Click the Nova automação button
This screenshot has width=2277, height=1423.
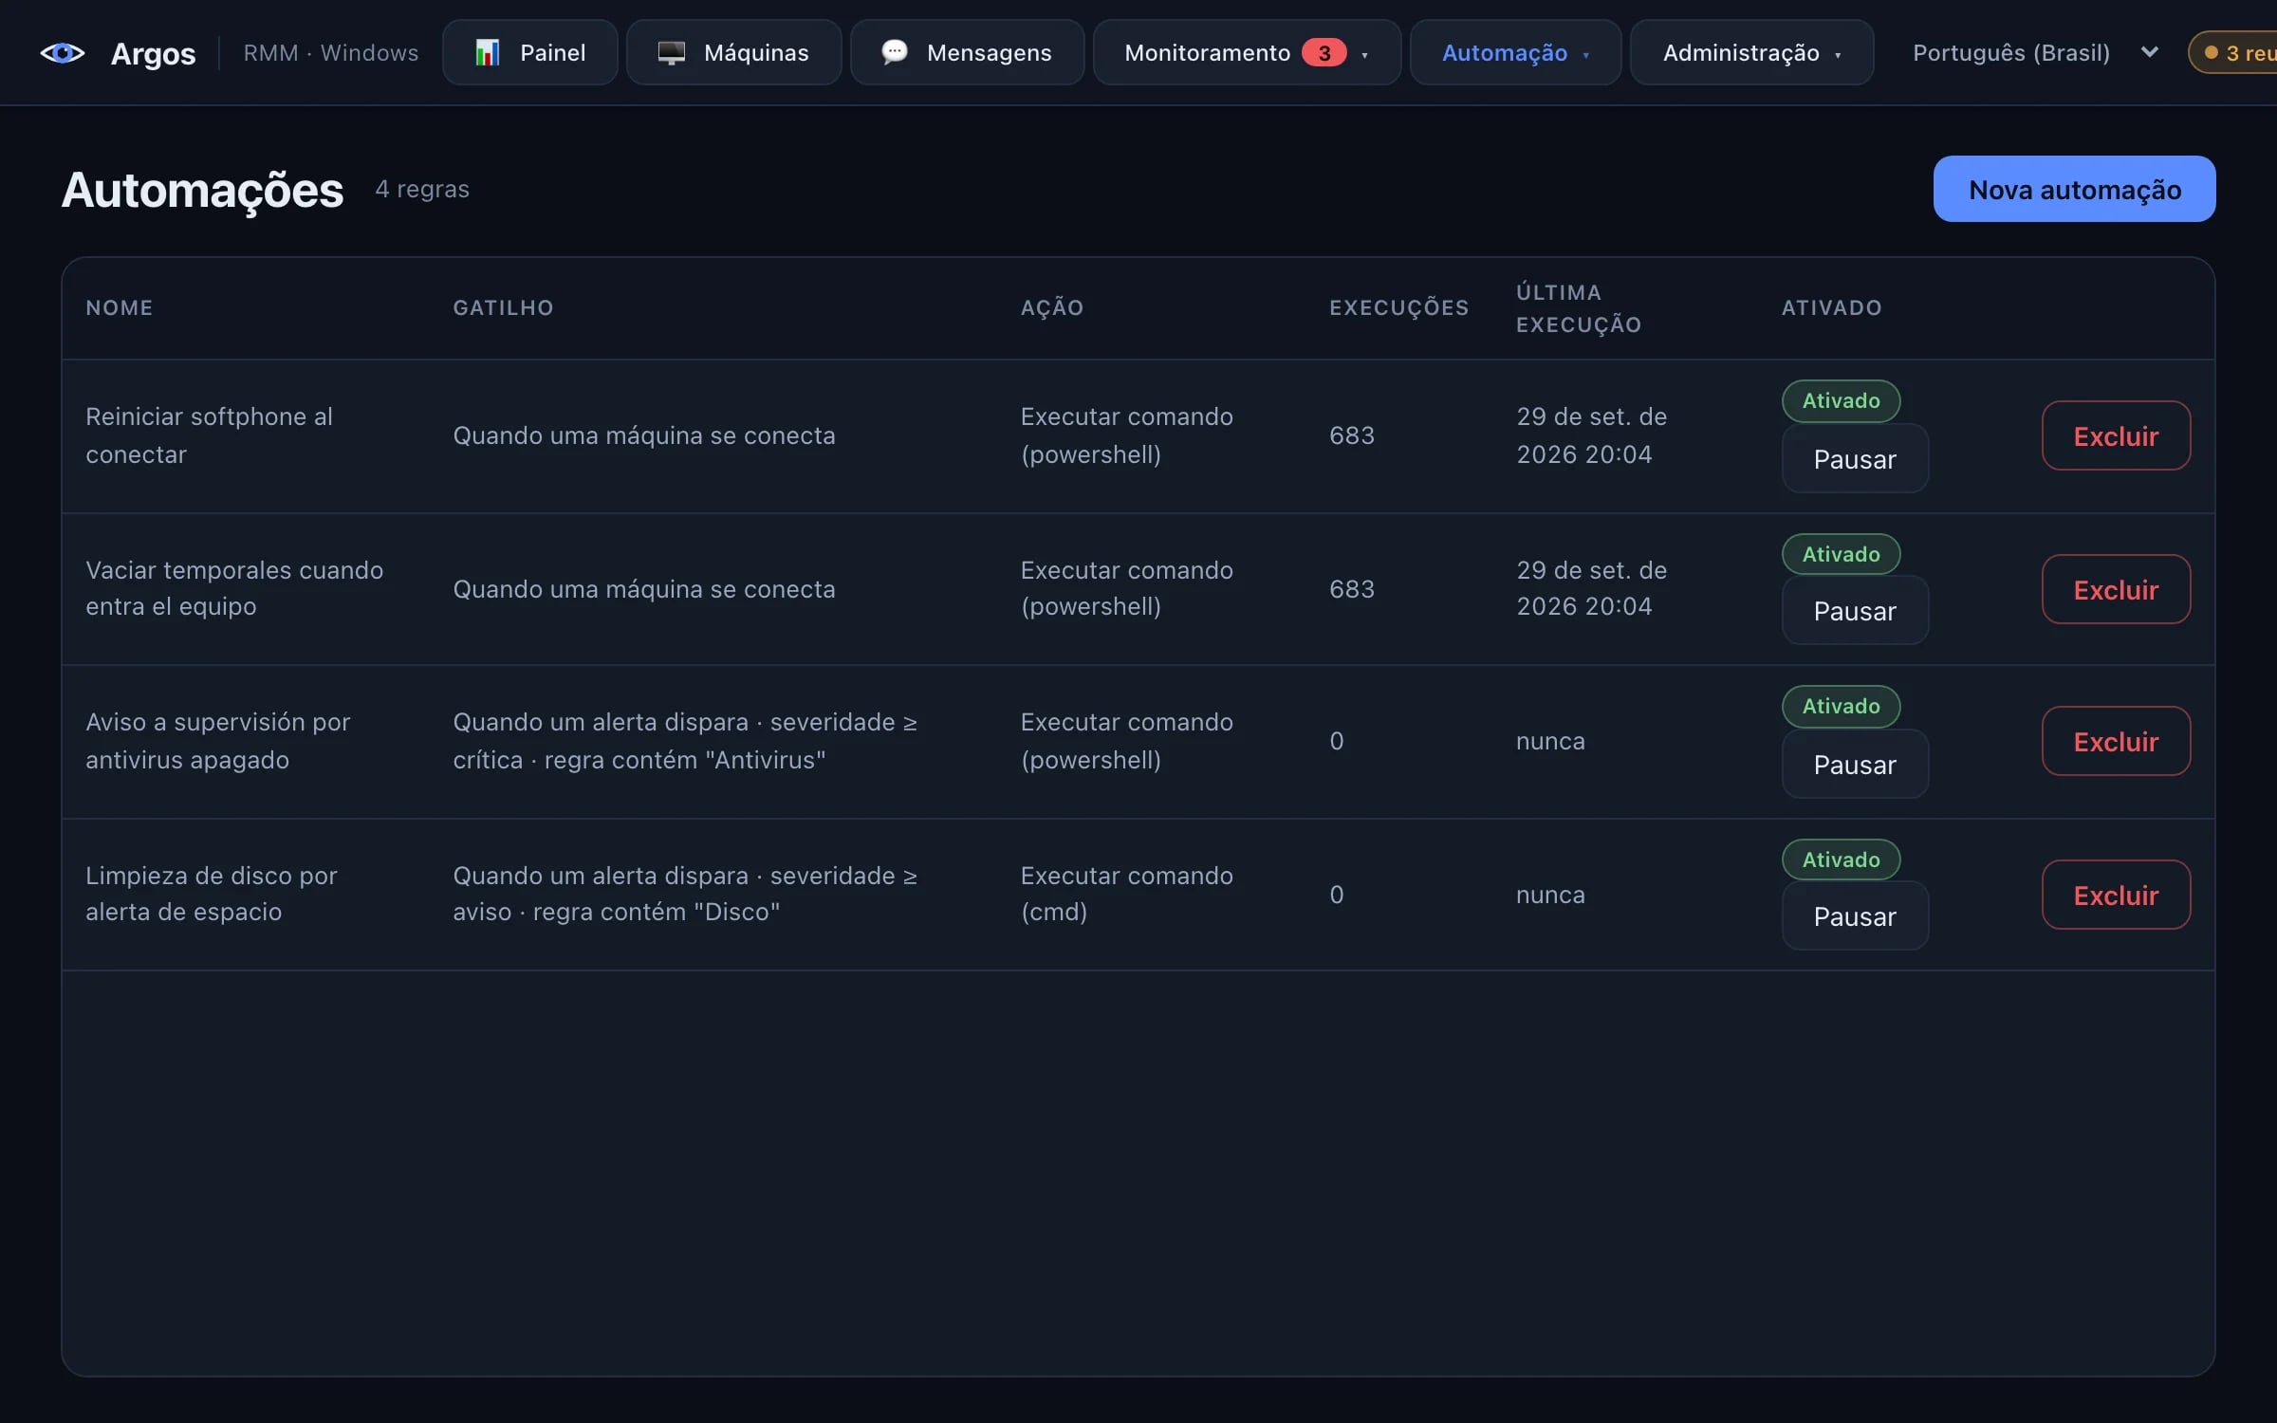pos(2074,189)
